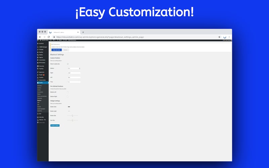The width and height of the screenshot is (269, 168).
Task: Collapse sidebar with Cerrar menú icon
Action: tap(38, 123)
